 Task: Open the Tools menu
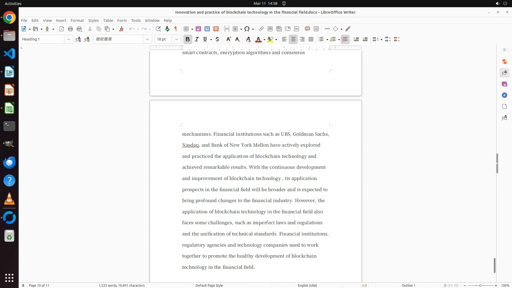point(136,21)
